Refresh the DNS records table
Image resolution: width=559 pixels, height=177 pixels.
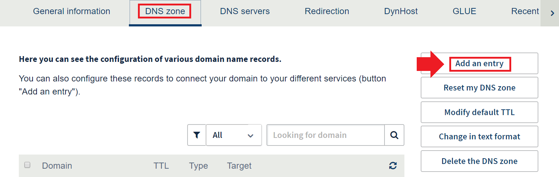click(x=393, y=166)
